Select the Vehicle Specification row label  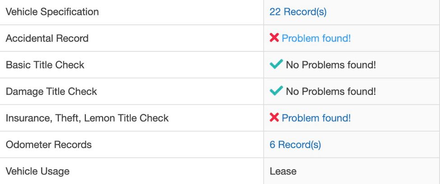coord(52,12)
